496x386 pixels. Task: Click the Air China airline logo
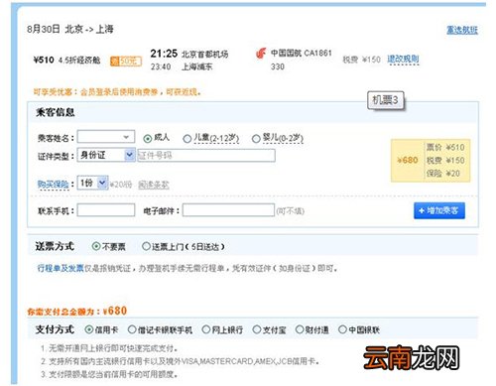point(261,54)
